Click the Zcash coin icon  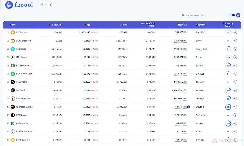point(13,90)
